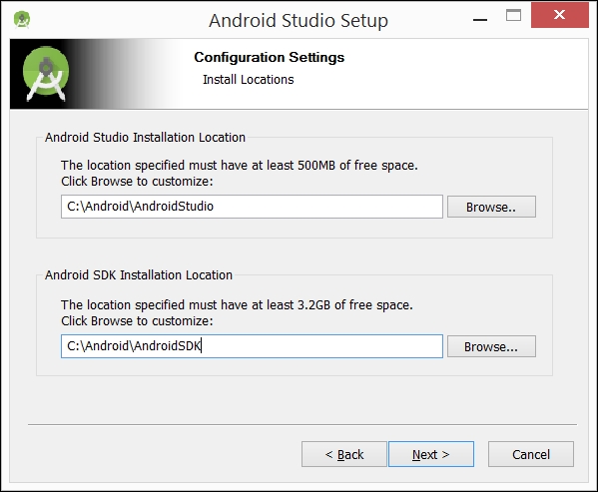Focus the Android SDK installation path field
Screen dimensions: 598x492
coord(252,346)
